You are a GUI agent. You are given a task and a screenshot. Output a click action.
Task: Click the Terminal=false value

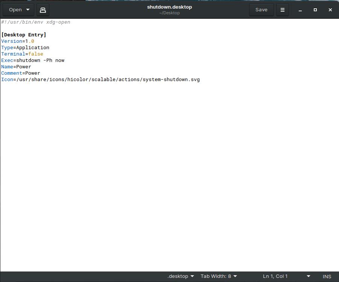(x=36, y=54)
